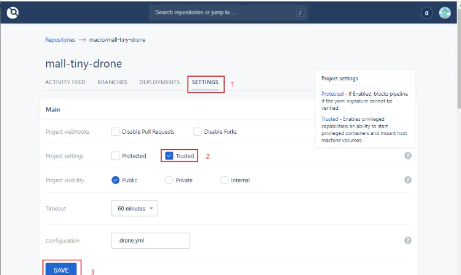Check the Disable Forks box
The image size is (461, 275).
pos(198,131)
